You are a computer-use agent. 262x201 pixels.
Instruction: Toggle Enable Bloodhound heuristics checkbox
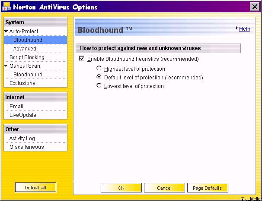point(82,59)
